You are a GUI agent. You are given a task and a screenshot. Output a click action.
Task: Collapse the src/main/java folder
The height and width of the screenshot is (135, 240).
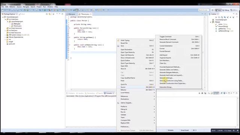point(5,19)
